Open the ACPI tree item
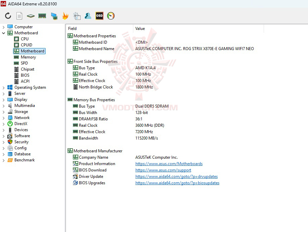The height and width of the screenshot is (232, 308). [25, 81]
